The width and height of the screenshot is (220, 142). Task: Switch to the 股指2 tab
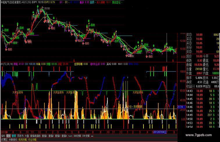pos(51,136)
